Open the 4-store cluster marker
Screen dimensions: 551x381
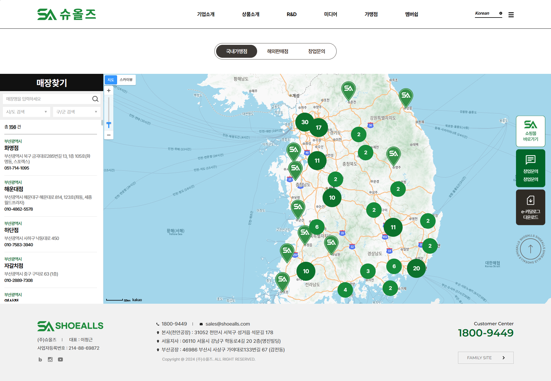pyautogui.click(x=345, y=290)
